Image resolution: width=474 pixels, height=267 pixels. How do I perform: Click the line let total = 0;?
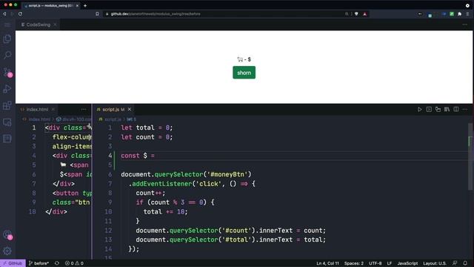pos(147,128)
